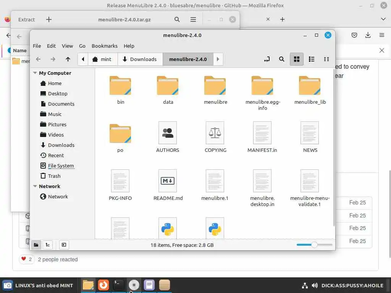Image resolution: width=391 pixels, height=293 pixels.
Task: Add files using archive manager's plus button
Action: point(49,19)
